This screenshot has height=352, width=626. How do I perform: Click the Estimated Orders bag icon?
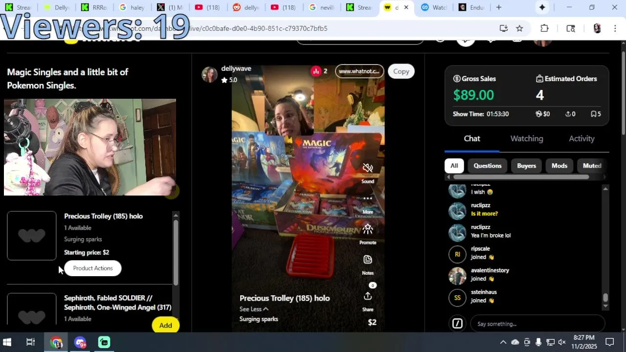click(539, 79)
